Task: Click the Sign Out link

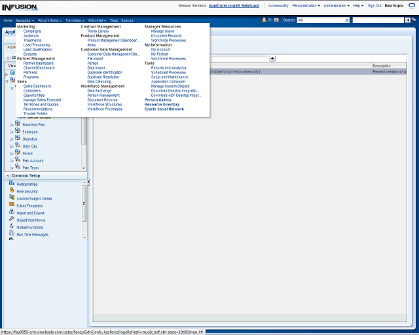Action: point(374,5)
